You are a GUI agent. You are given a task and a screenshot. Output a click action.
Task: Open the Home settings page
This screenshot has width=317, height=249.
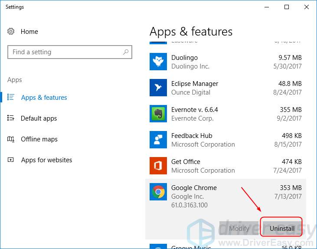click(x=29, y=32)
